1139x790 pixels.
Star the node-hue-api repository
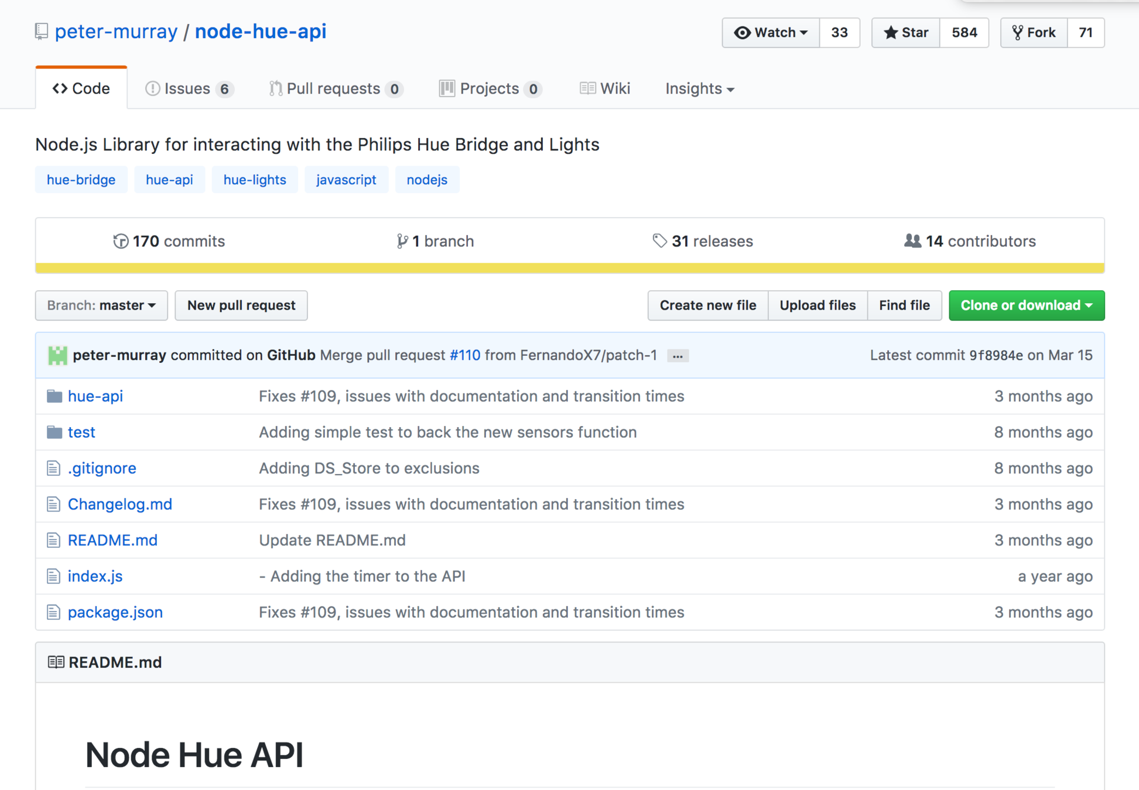906,33
